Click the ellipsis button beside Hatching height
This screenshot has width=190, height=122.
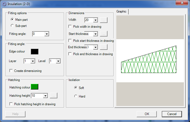click(54, 96)
